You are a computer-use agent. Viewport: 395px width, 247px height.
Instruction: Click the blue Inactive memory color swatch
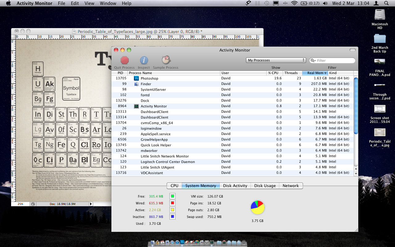[173, 216]
